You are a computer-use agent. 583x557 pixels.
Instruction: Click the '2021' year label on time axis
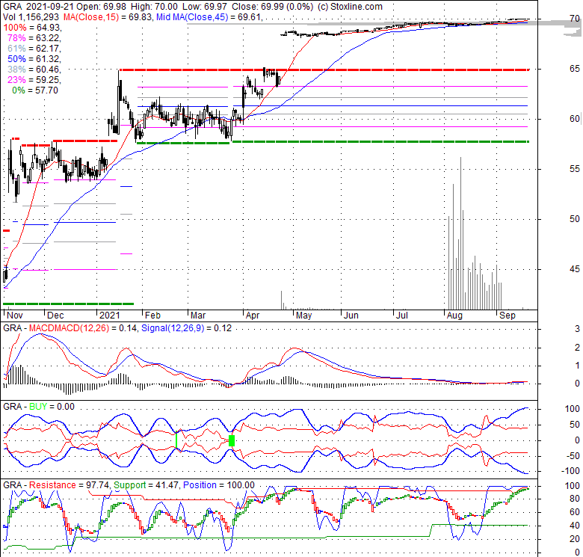[x=110, y=316]
